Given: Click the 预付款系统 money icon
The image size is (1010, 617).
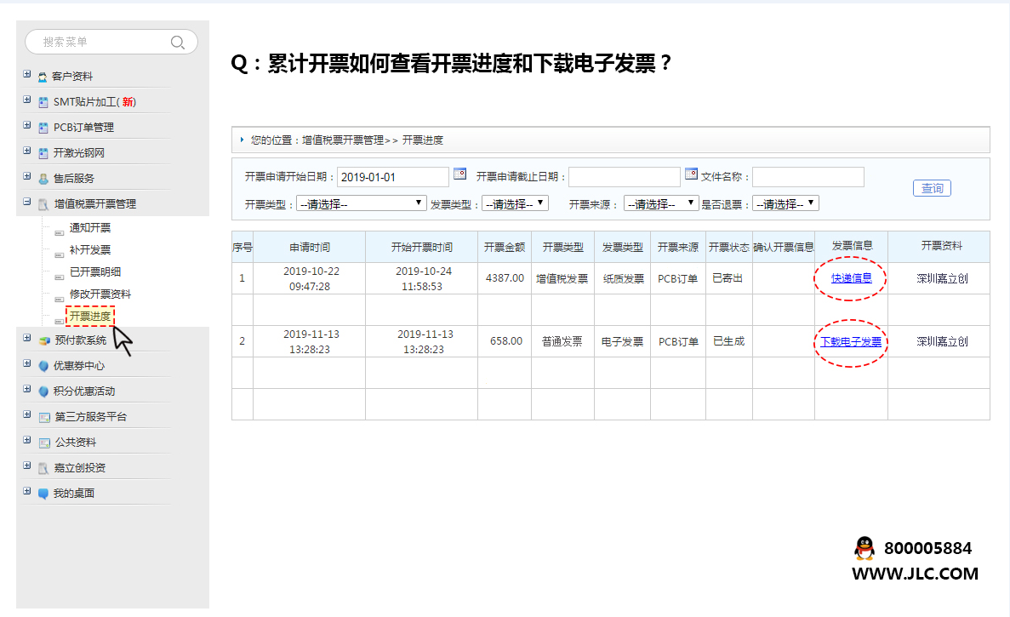Looking at the screenshot, I should 43,340.
